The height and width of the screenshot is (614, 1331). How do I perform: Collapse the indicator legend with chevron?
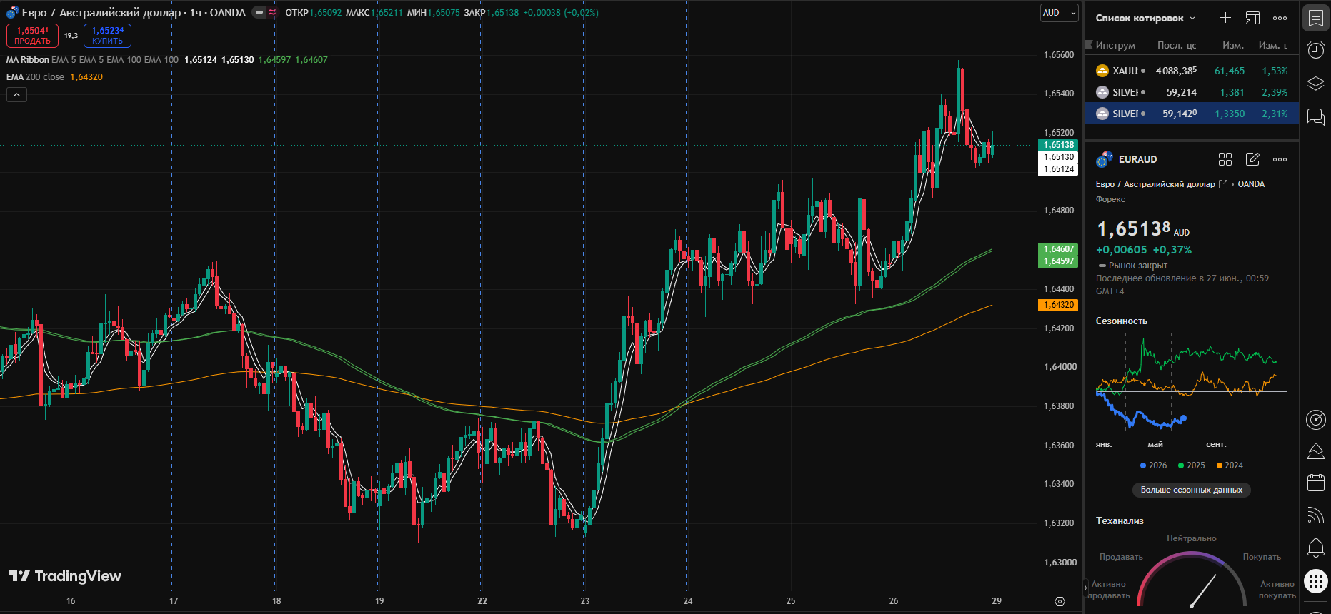tap(16, 94)
